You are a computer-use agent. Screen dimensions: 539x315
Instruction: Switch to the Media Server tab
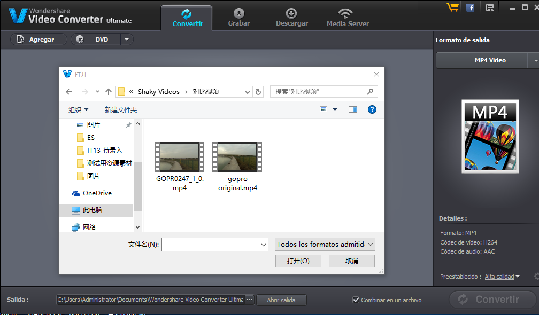click(x=348, y=18)
